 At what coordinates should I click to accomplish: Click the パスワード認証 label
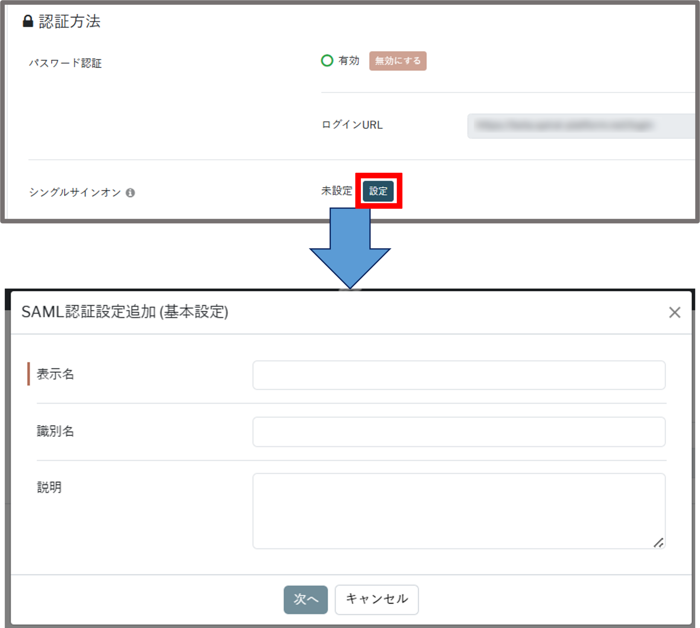point(65,63)
